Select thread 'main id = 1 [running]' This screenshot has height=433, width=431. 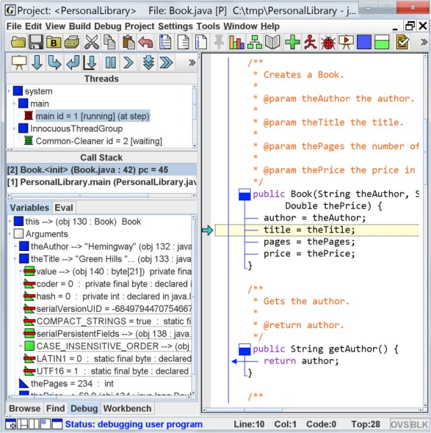(92, 116)
